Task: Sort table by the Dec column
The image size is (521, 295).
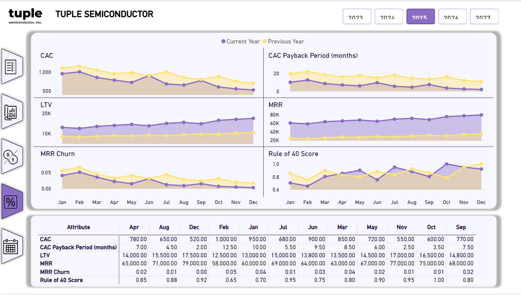Action: click(194, 227)
